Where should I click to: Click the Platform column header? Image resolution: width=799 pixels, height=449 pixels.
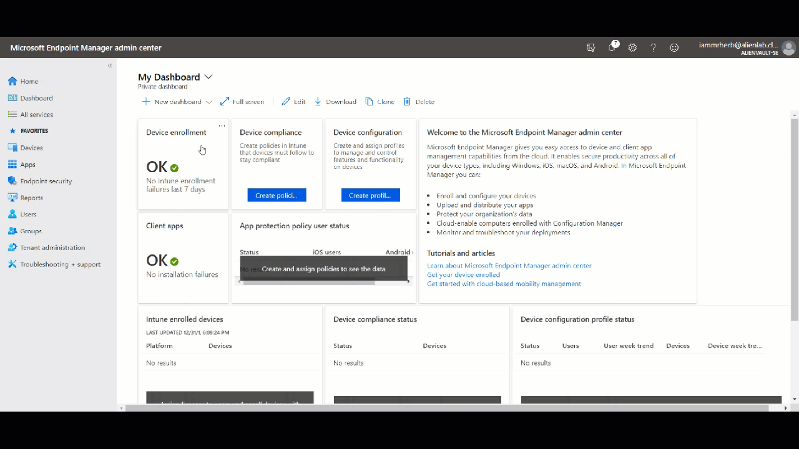[x=159, y=345]
